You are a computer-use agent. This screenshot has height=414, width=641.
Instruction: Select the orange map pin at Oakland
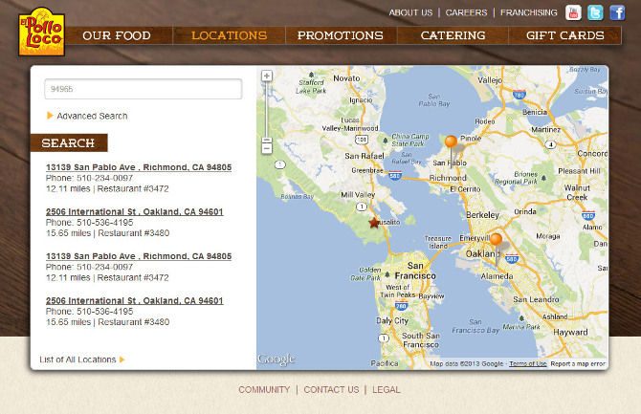coord(496,240)
